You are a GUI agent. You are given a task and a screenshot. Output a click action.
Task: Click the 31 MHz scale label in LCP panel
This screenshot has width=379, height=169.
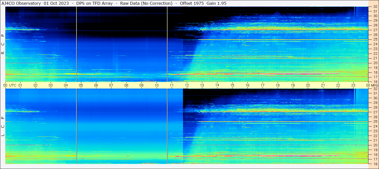[375, 93]
